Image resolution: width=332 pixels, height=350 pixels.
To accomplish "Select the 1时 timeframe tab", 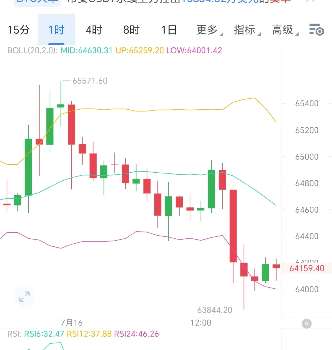I will 56,30.
